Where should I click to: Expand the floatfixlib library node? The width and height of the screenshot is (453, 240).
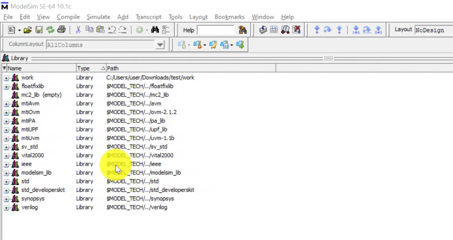coord(6,87)
